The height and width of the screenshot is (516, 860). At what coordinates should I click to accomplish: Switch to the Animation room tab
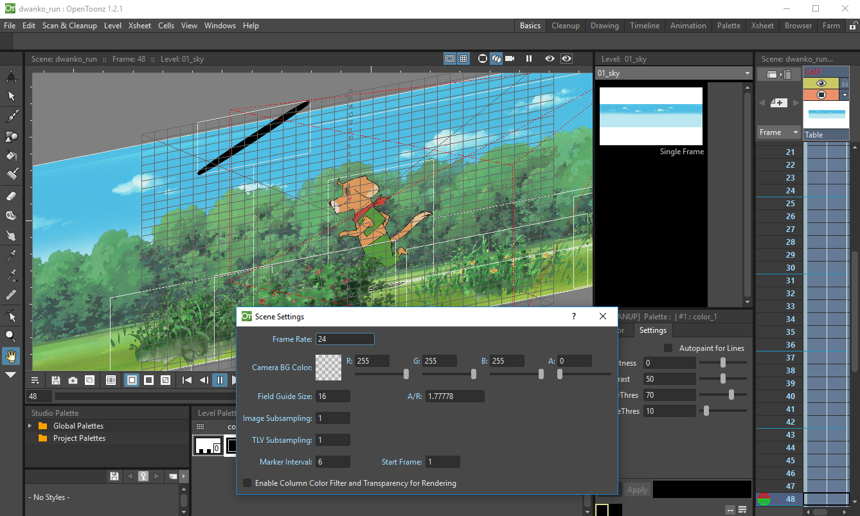pyautogui.click(x=688, y=26)
